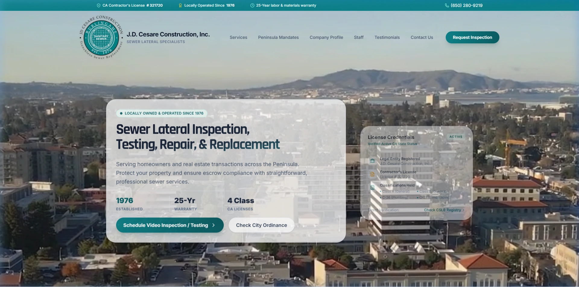Click the arrow icon on Schedule Video Inspection button
Viewport: 579px width, 287px height.
coord(214,225)
